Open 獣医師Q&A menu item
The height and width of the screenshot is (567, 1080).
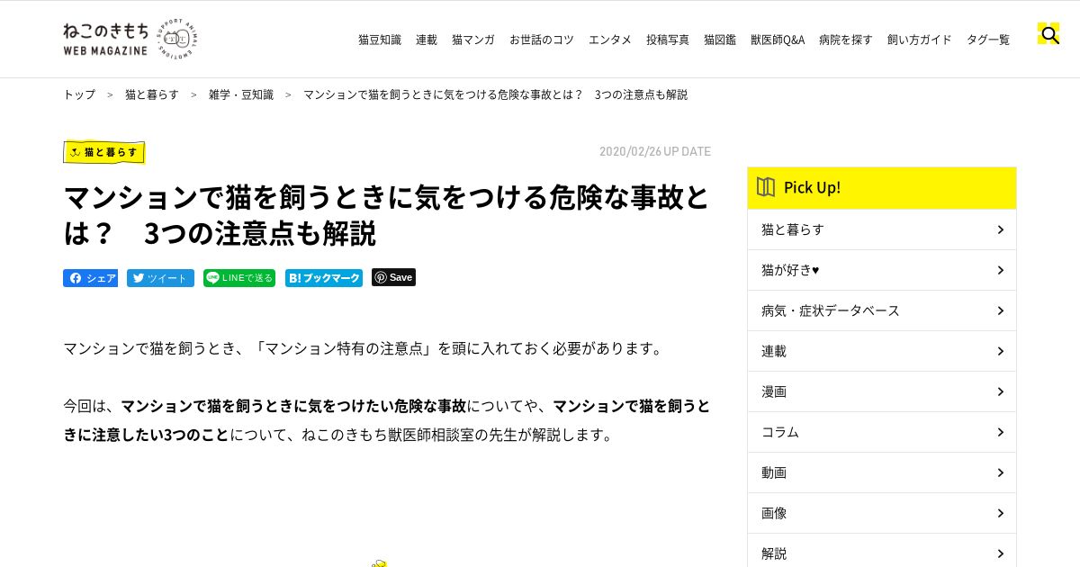point(778,40)
